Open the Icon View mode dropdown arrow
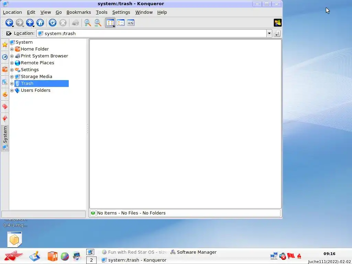 [x=114, y=26]
